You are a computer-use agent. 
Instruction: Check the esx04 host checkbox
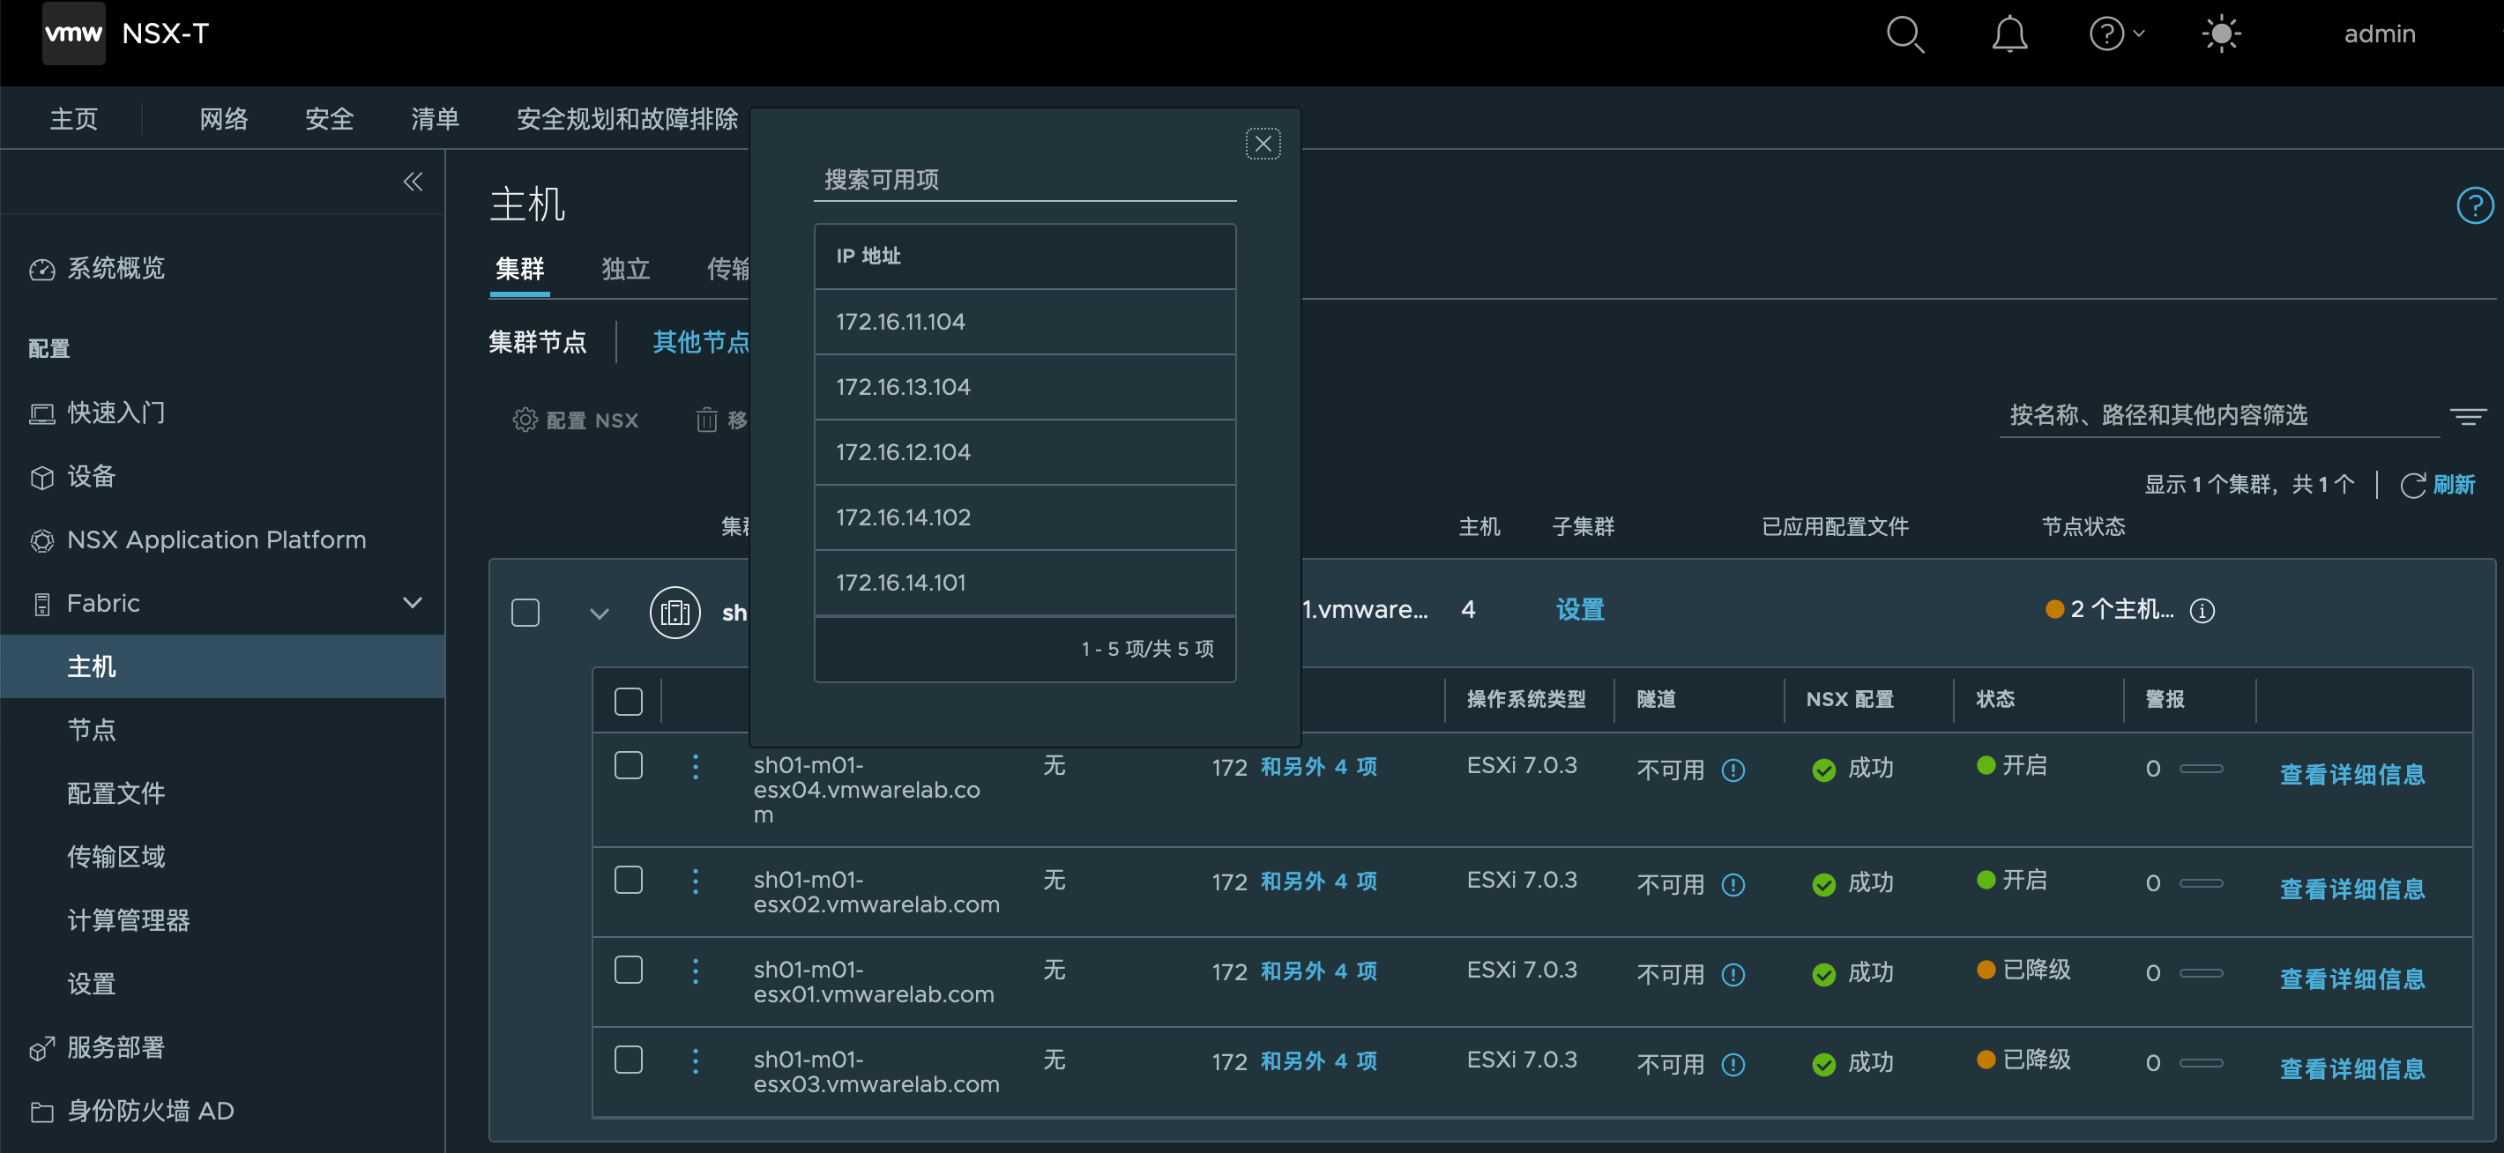629,765
